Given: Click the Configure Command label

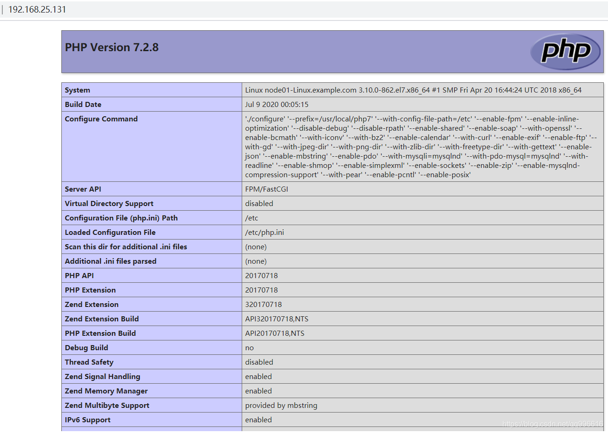Looking at the screenshot, I should tap(101, 119).
